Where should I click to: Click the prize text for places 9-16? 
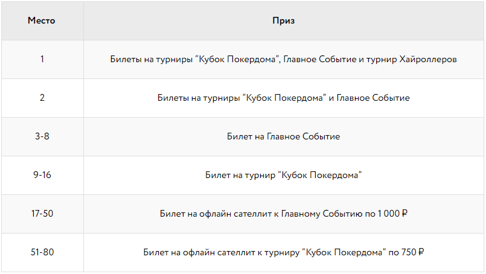point(283,175)
